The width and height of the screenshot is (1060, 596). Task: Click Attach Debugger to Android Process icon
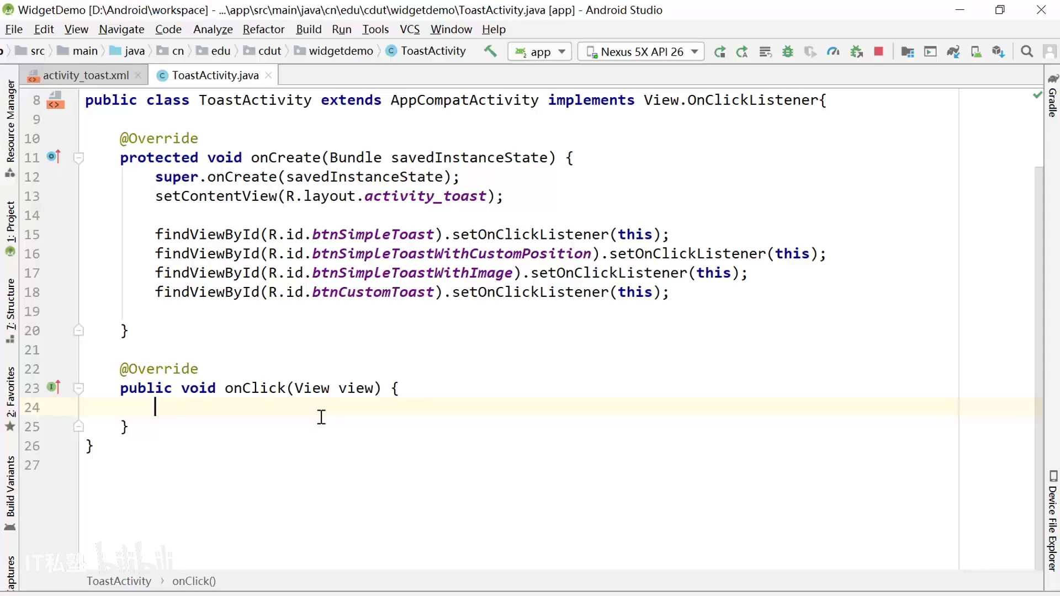pos(856,51)
